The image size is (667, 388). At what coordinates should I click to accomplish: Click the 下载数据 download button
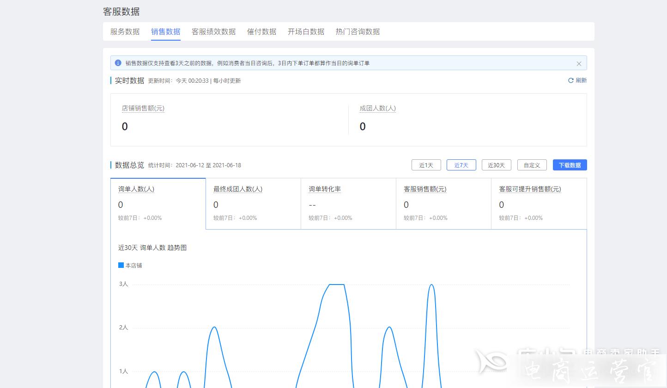pos(570,165)
